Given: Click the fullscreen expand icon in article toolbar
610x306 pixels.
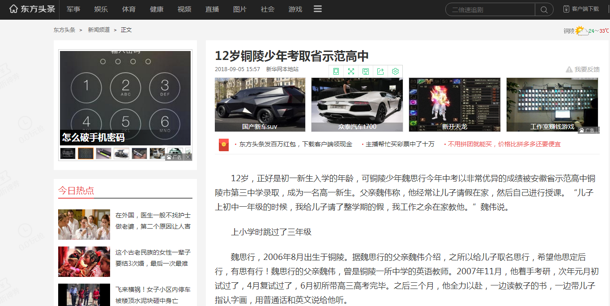Looking at the screenshot, I should tap(351, 71).
